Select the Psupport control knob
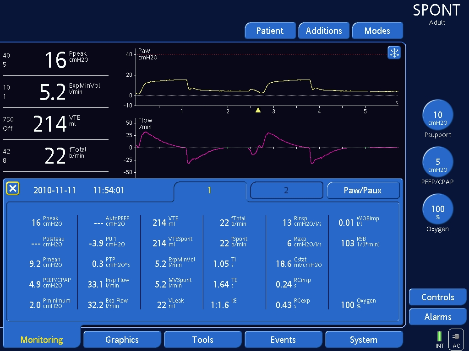 (438, 115)
